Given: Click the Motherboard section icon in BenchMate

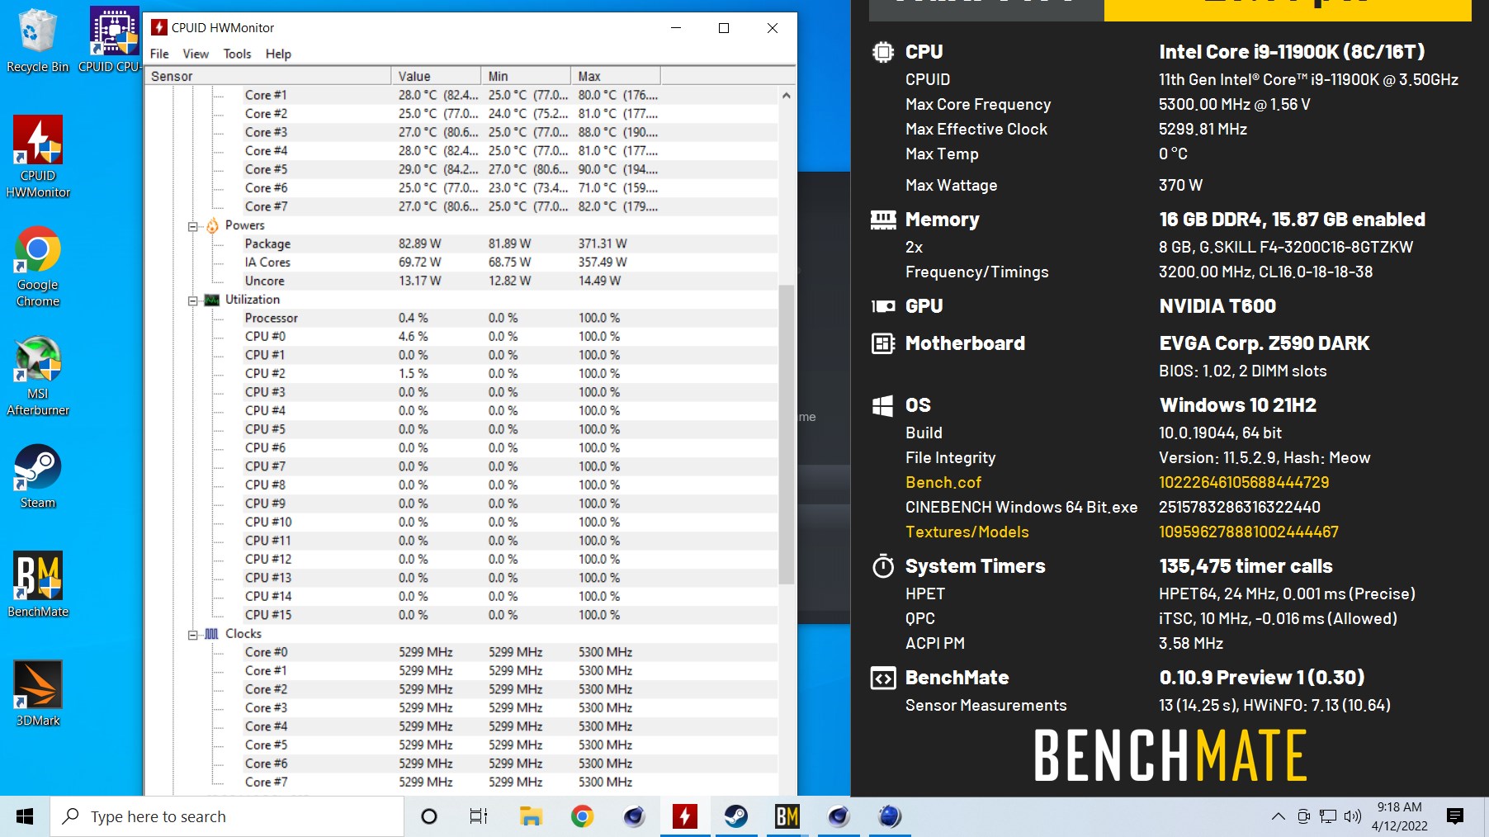Looking at the screenshot, I should coord(883,343).
